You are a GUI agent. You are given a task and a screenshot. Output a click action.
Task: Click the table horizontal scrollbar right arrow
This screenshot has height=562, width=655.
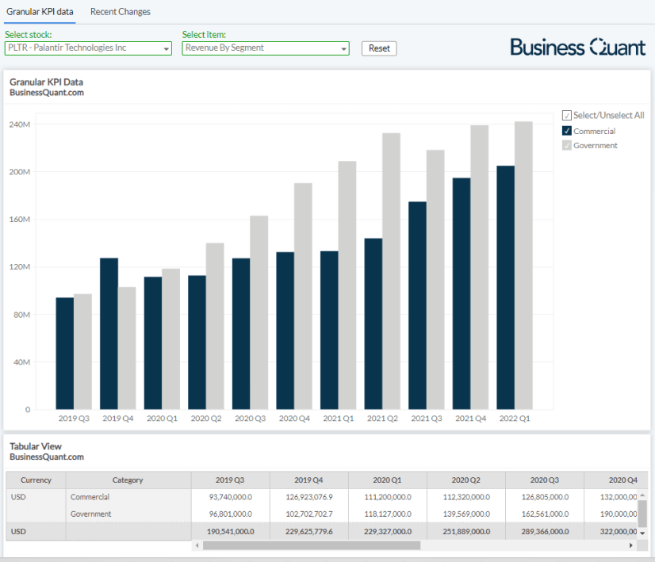pyautogui.click(x=631, y=545)
